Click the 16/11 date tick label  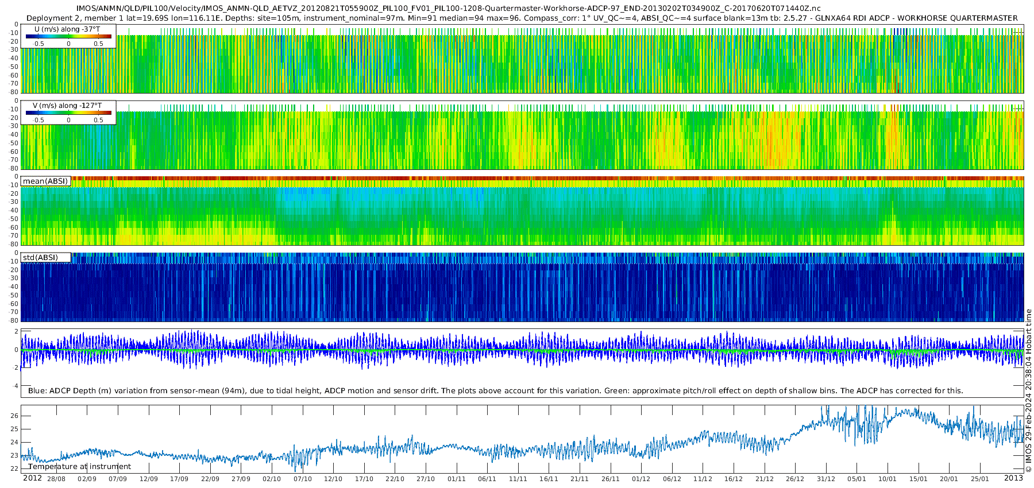pos(549,479)
